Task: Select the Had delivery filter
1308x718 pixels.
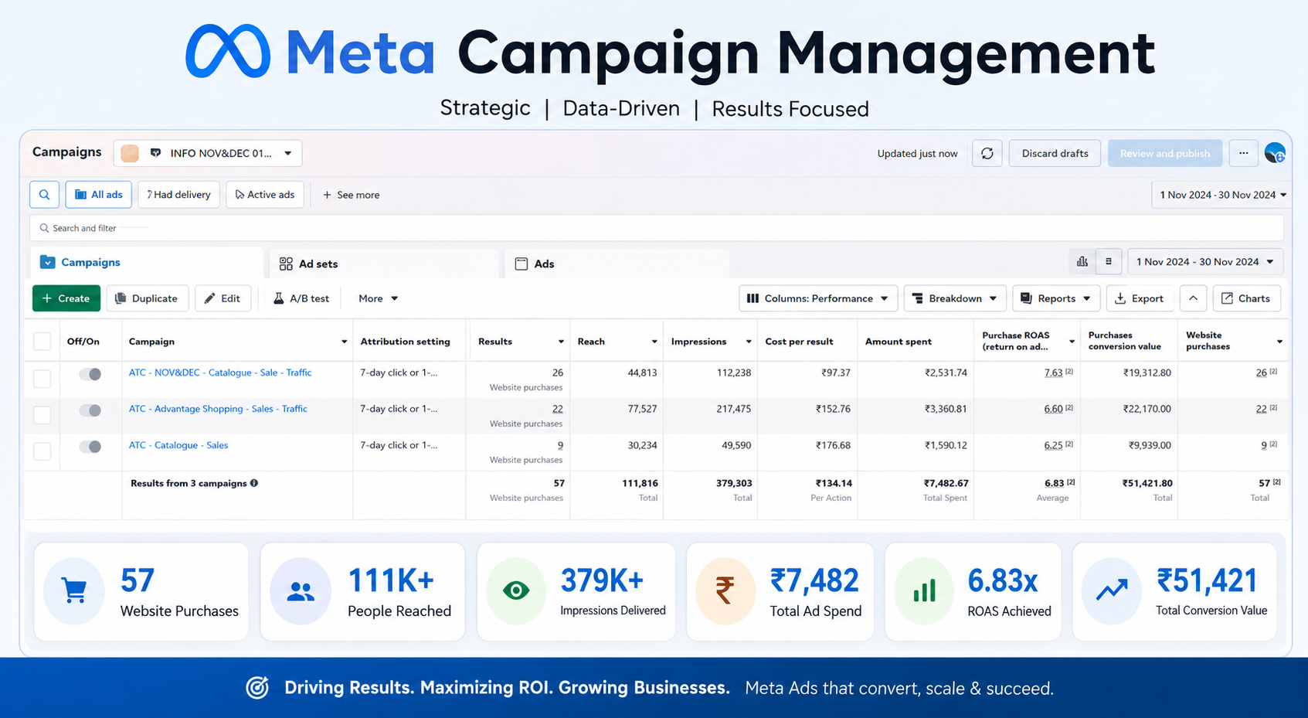Action: pyautogui.click(x=179, y=195)
